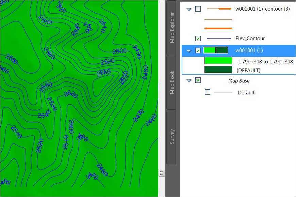Image resolution: width=296 pixels, height=197 pixels.
Task: Click the gray line style icon beside Default
Action: click(223, 92)
